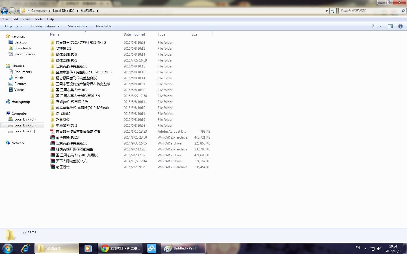Select Downloads in Favorites
Screen dimensions: 407x254
tap(23, 48)
